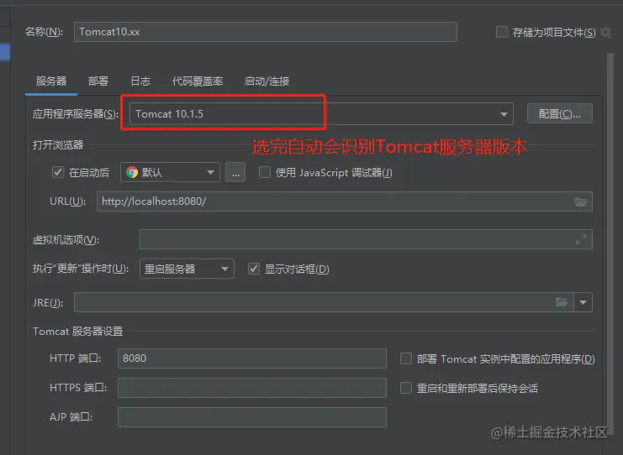Open the JRE dropdown arrow
This screenshot has width=623, height=455.
coord(583,302)
